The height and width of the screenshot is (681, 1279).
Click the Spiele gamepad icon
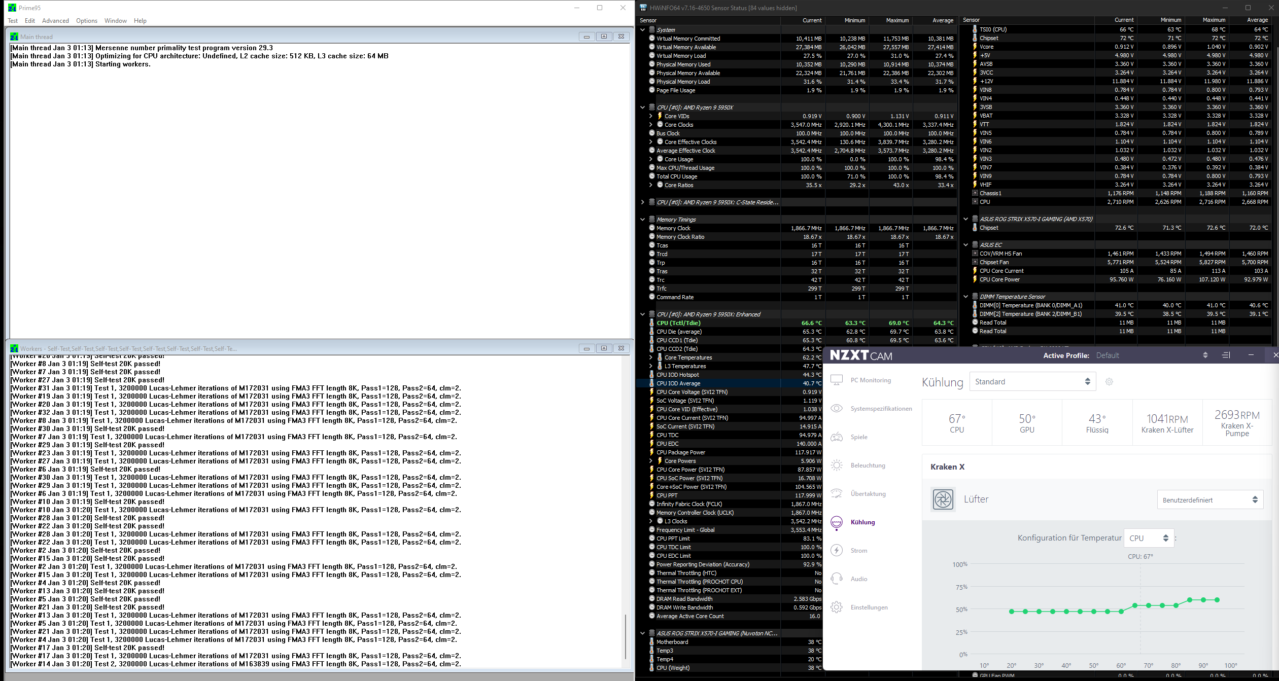837,437
